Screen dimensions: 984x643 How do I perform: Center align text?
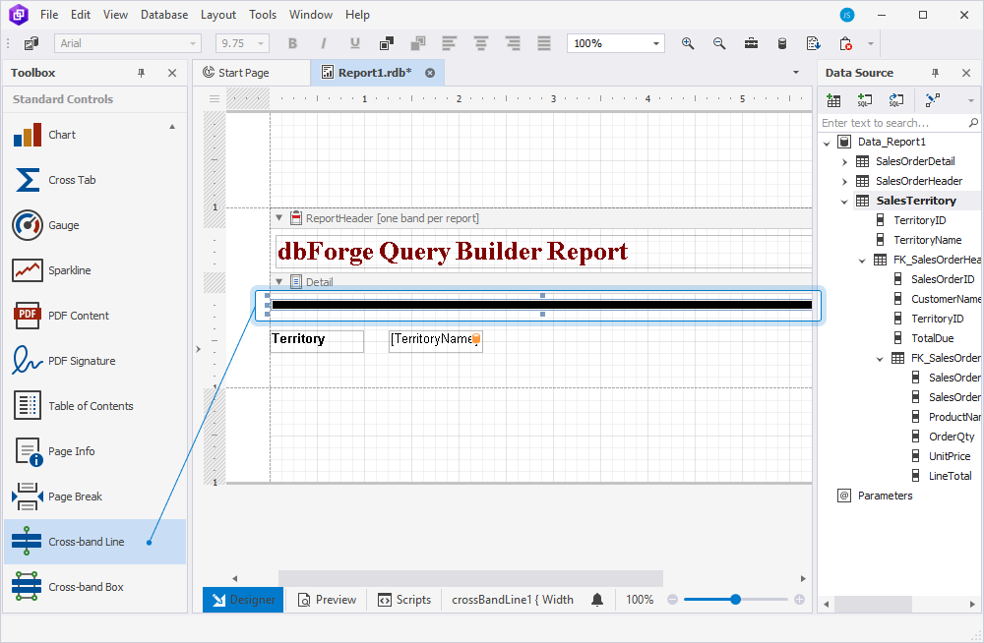coord(481,43)
